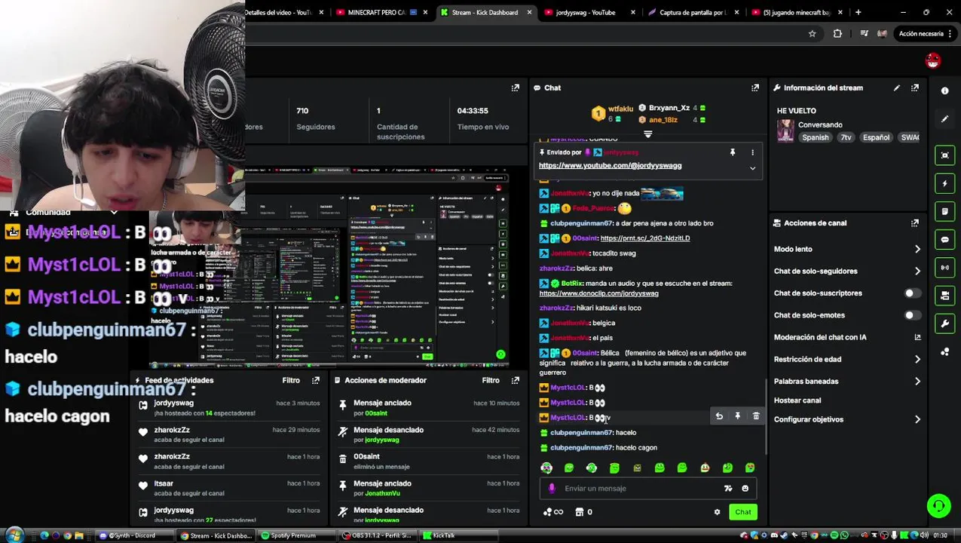Screen dimensions: 961x543
Task: Collapse the pinned message chevron
Action: click(x=752, y=168)
